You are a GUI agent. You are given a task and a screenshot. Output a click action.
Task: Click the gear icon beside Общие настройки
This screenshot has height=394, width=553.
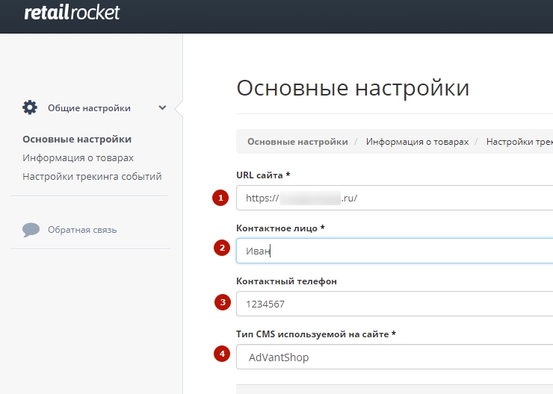30,107
